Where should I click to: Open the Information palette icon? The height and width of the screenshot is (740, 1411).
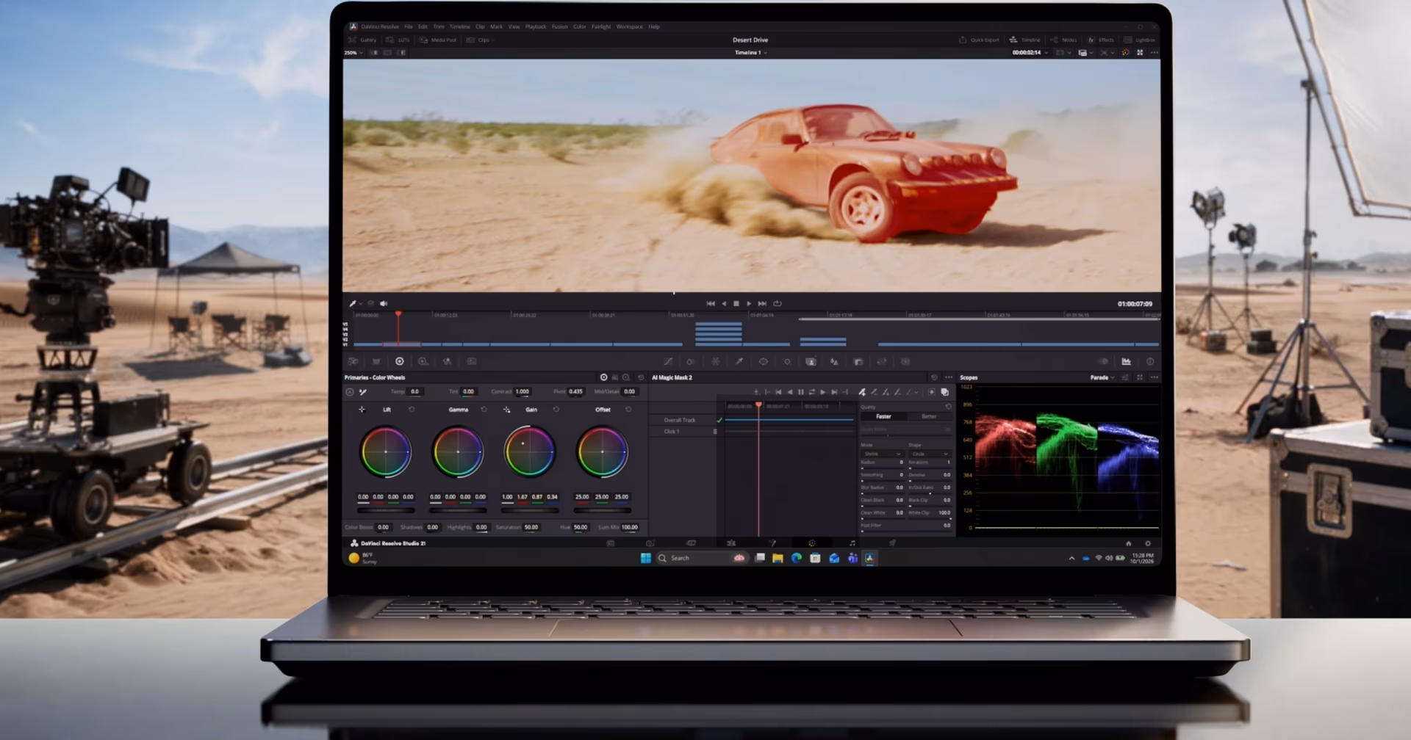[1150, 361]
